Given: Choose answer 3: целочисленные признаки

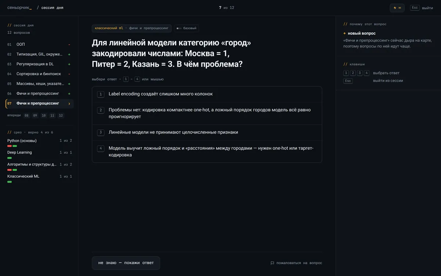Looking at the screenshot, I should [x=207, y=132].
